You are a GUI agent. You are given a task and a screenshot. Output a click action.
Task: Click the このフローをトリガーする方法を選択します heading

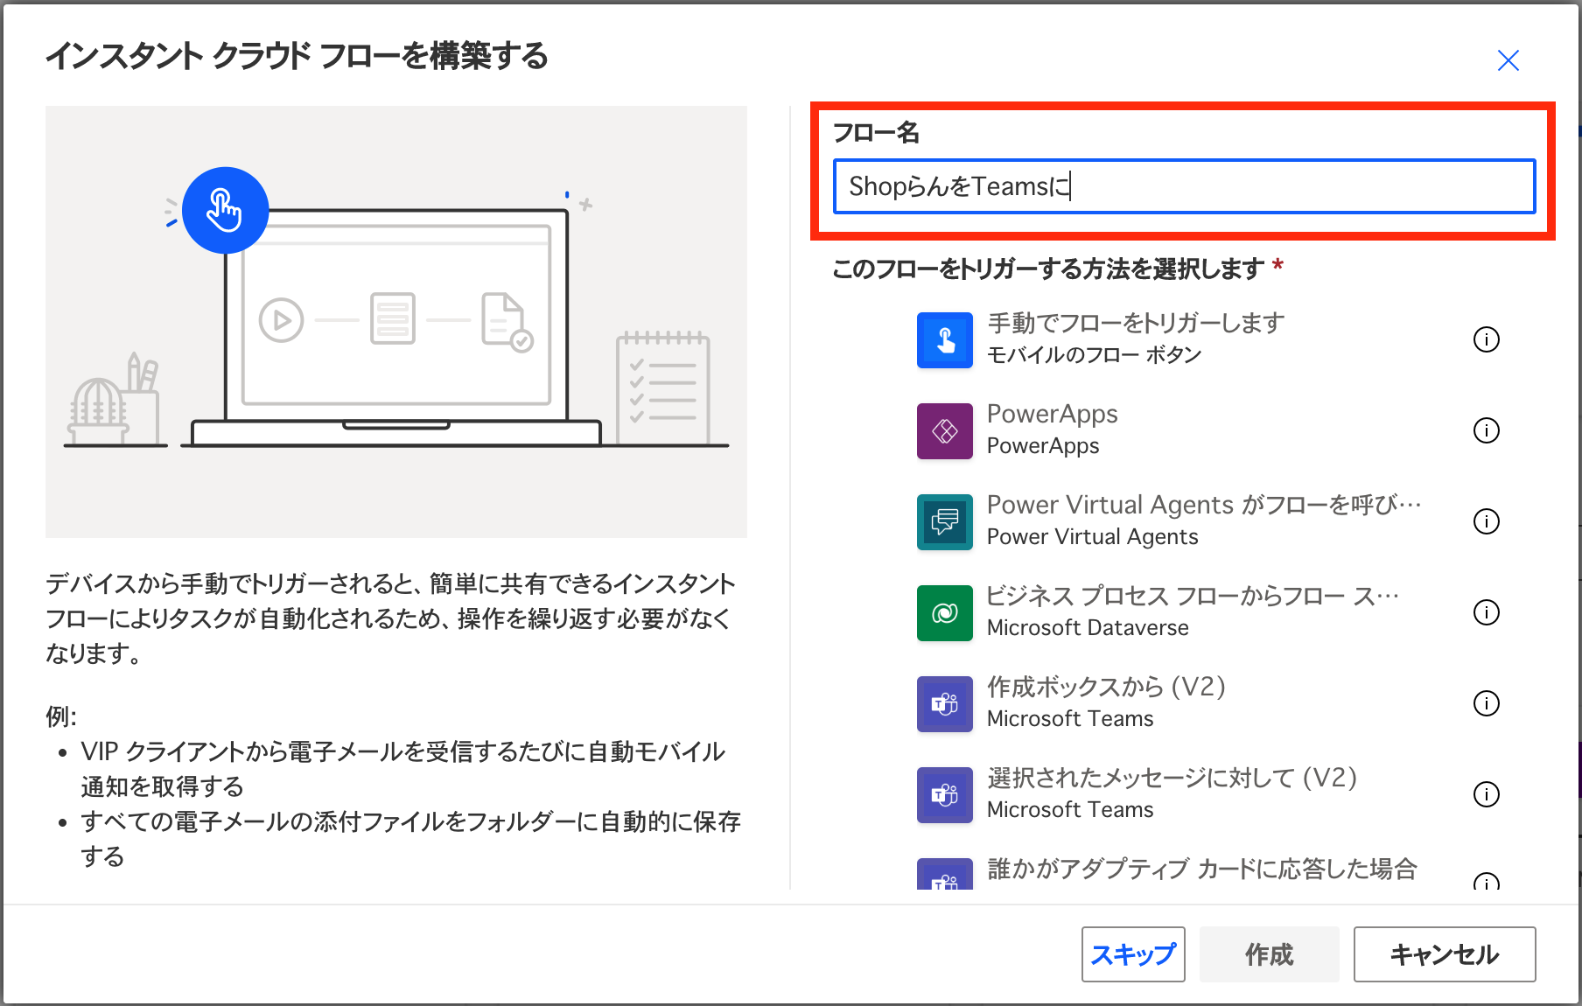[x=1049, y=269]
